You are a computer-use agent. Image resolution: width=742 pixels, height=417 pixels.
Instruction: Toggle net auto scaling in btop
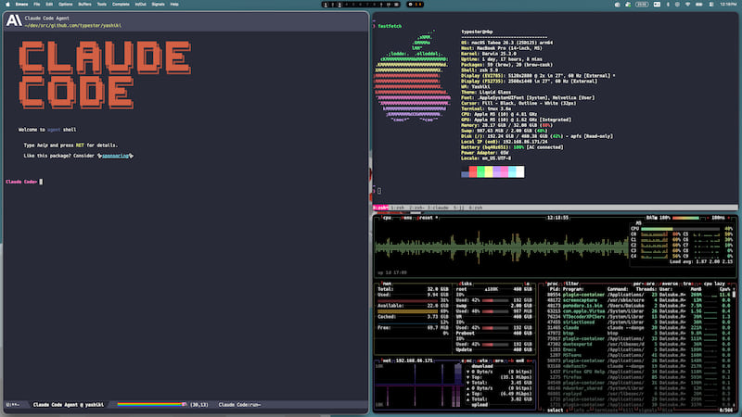[x=482, y=360]
